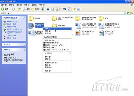Click the green Back arrow button
The width and height of the screenshot is (134, 96).
point(3,9)
